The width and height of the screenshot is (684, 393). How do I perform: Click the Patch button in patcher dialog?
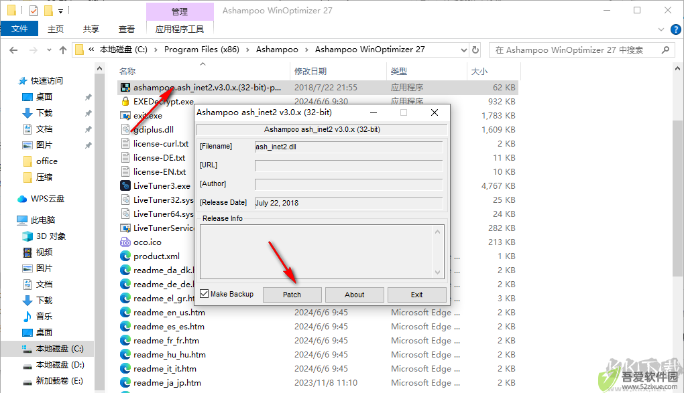[x=292, y=295]
